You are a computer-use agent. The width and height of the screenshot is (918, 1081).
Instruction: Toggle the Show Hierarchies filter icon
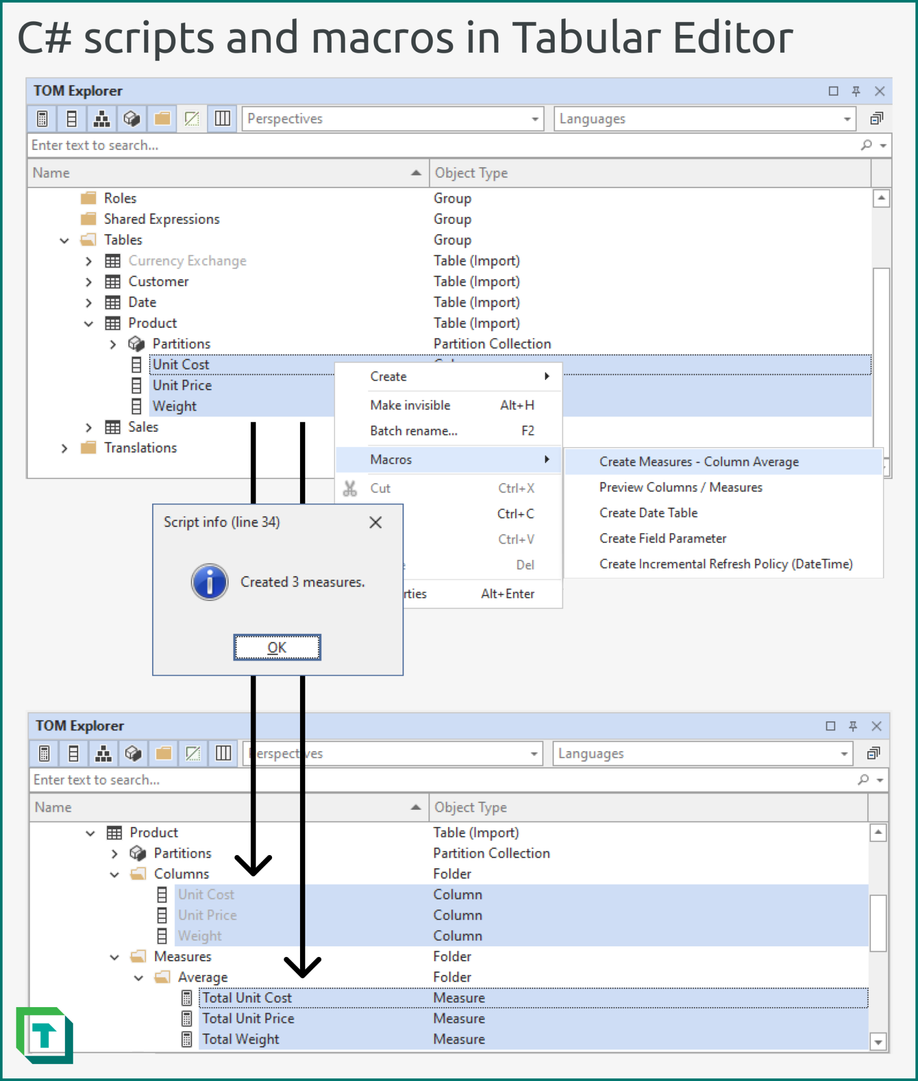[102, 118]
